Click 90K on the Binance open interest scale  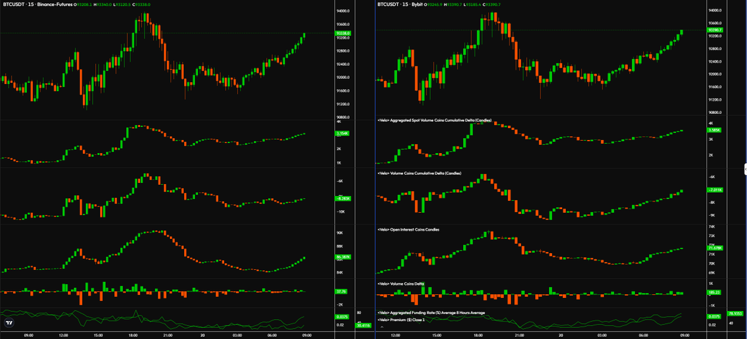tap(340, 233)
